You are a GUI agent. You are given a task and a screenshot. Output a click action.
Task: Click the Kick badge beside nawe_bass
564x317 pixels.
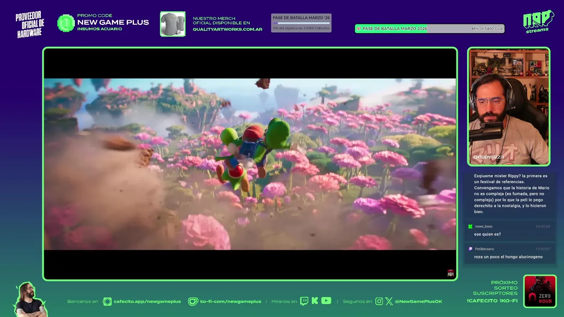[470, 226]
